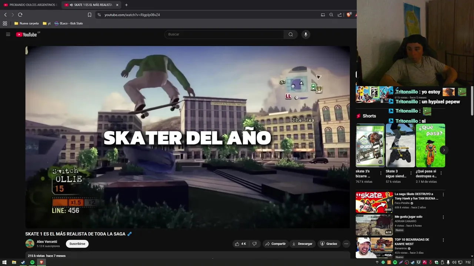
Task: Start voice search with the microphone
Action: pyautogui.click(x=306, y=34)
